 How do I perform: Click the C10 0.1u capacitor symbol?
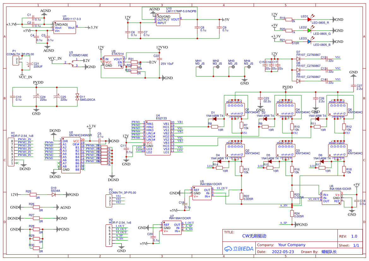tap(13, 97)
